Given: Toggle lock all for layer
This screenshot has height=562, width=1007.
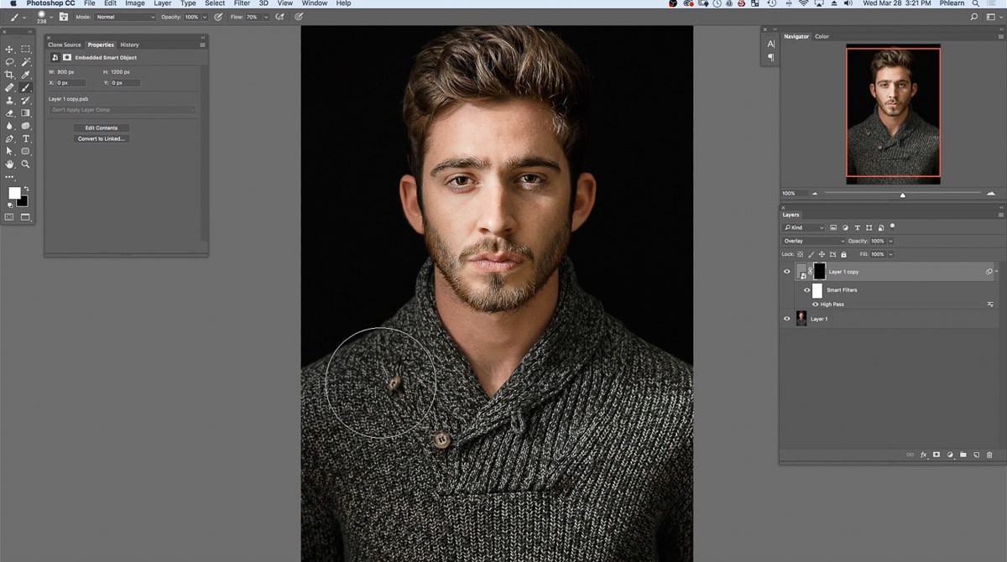Looking at the screenshot, I should 843,254.
